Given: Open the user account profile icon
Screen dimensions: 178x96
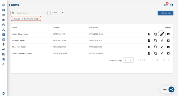Looking at the screenshot, I should pyautogui.click(x=172, y=5).
